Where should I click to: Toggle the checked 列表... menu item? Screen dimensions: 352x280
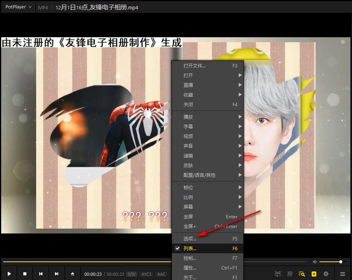[208, 248]
